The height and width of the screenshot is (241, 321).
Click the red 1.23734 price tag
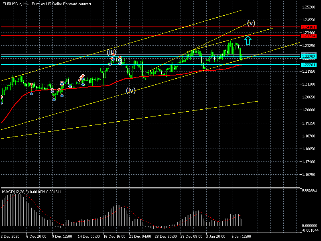309,36
